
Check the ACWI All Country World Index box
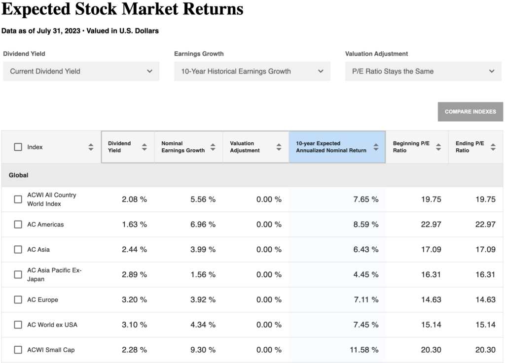(x=18, y=199)
